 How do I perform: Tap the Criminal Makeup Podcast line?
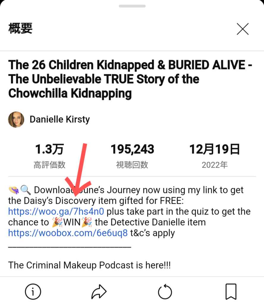[89, 265]
